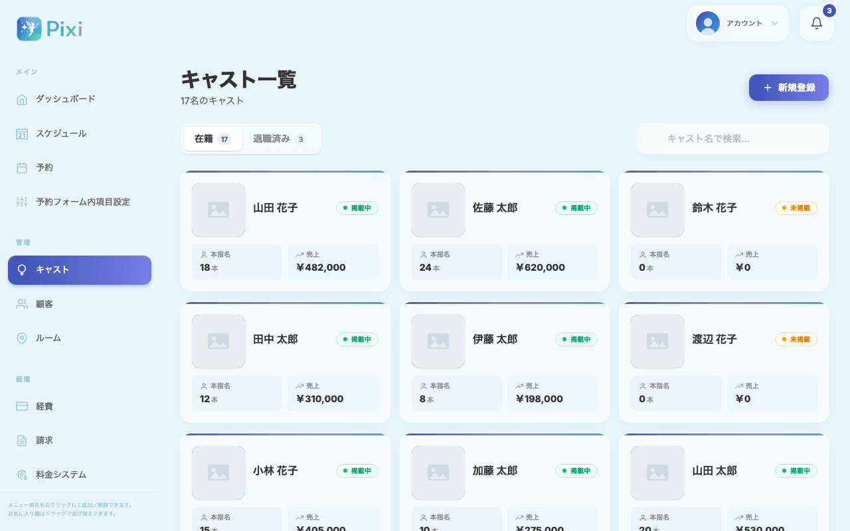Select キャスト in the sidebar

(x=80, y=270)
